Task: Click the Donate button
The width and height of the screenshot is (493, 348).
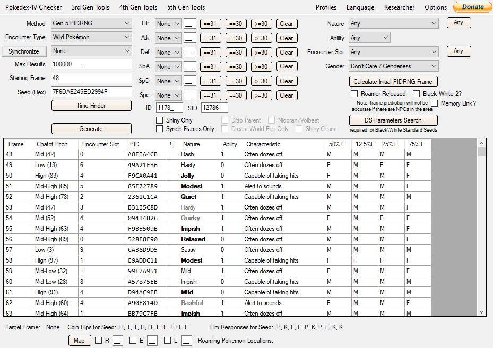Action: 472,7
